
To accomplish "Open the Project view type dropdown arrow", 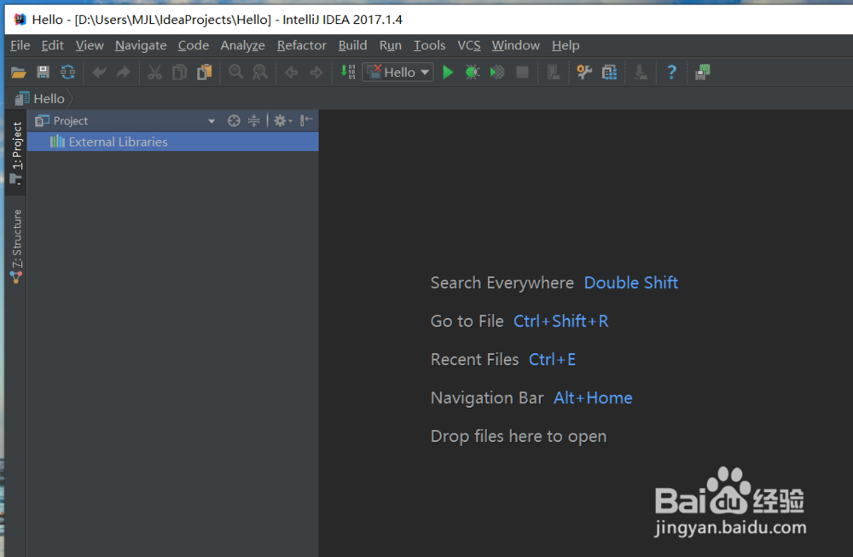I will 212,121.
